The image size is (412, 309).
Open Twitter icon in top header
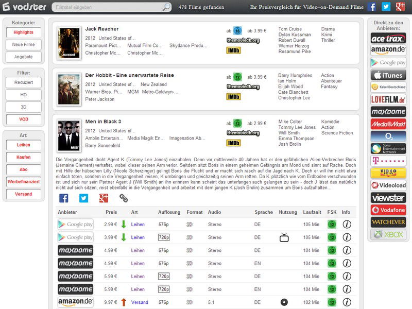click(x=386, y=7)
